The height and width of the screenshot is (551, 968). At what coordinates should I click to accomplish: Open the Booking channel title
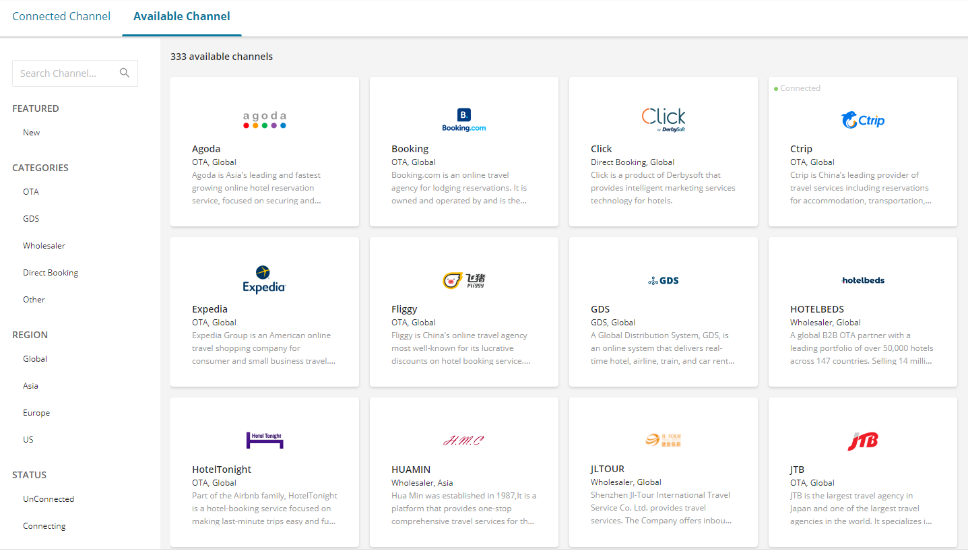coord(410,149)
